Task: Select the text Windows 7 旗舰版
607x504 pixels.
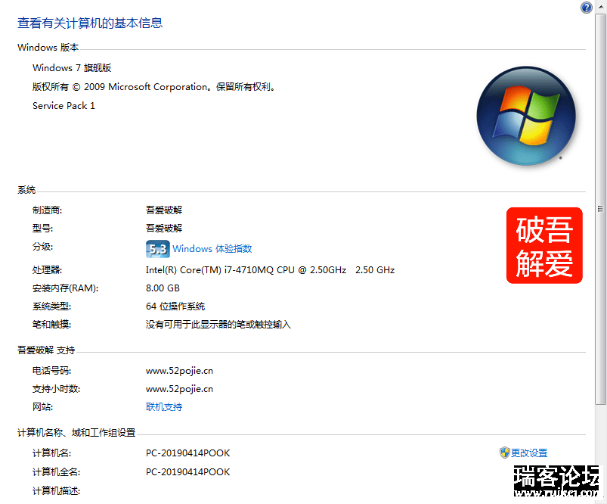Action: click(72, 68)
